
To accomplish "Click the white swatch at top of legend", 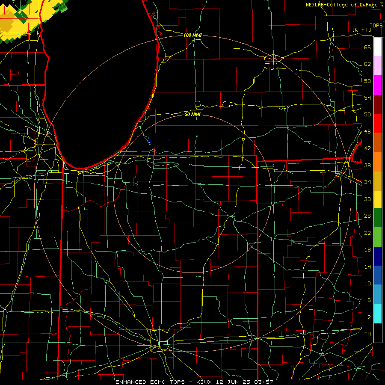I will click(378, 47).
